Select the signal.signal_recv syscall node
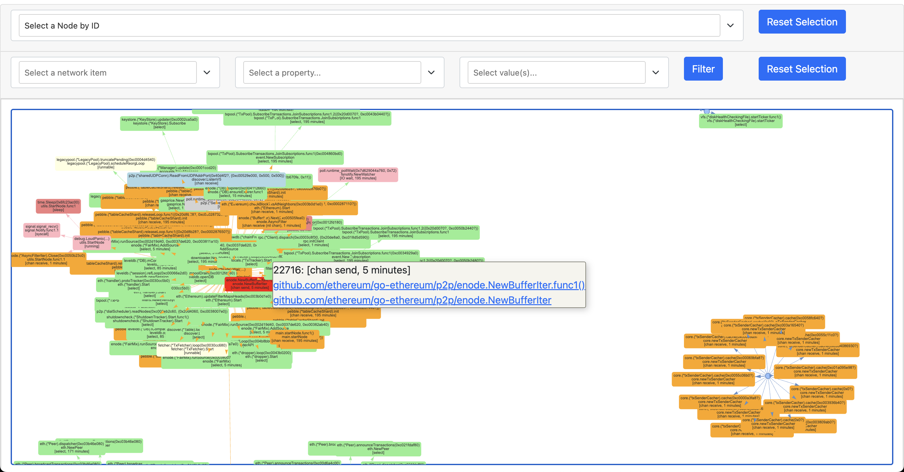Screen dimensions: 904x472 pos(41,231)
